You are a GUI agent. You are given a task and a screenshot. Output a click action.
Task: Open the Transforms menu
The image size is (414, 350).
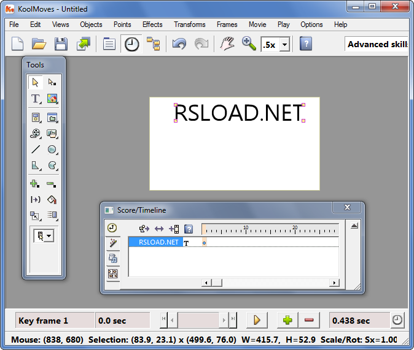click(x=190, y=25)
